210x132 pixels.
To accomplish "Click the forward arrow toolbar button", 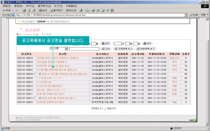I will click(17, 10).
